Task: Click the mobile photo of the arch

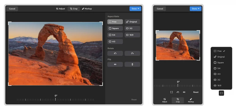Action: coord(178,45)
